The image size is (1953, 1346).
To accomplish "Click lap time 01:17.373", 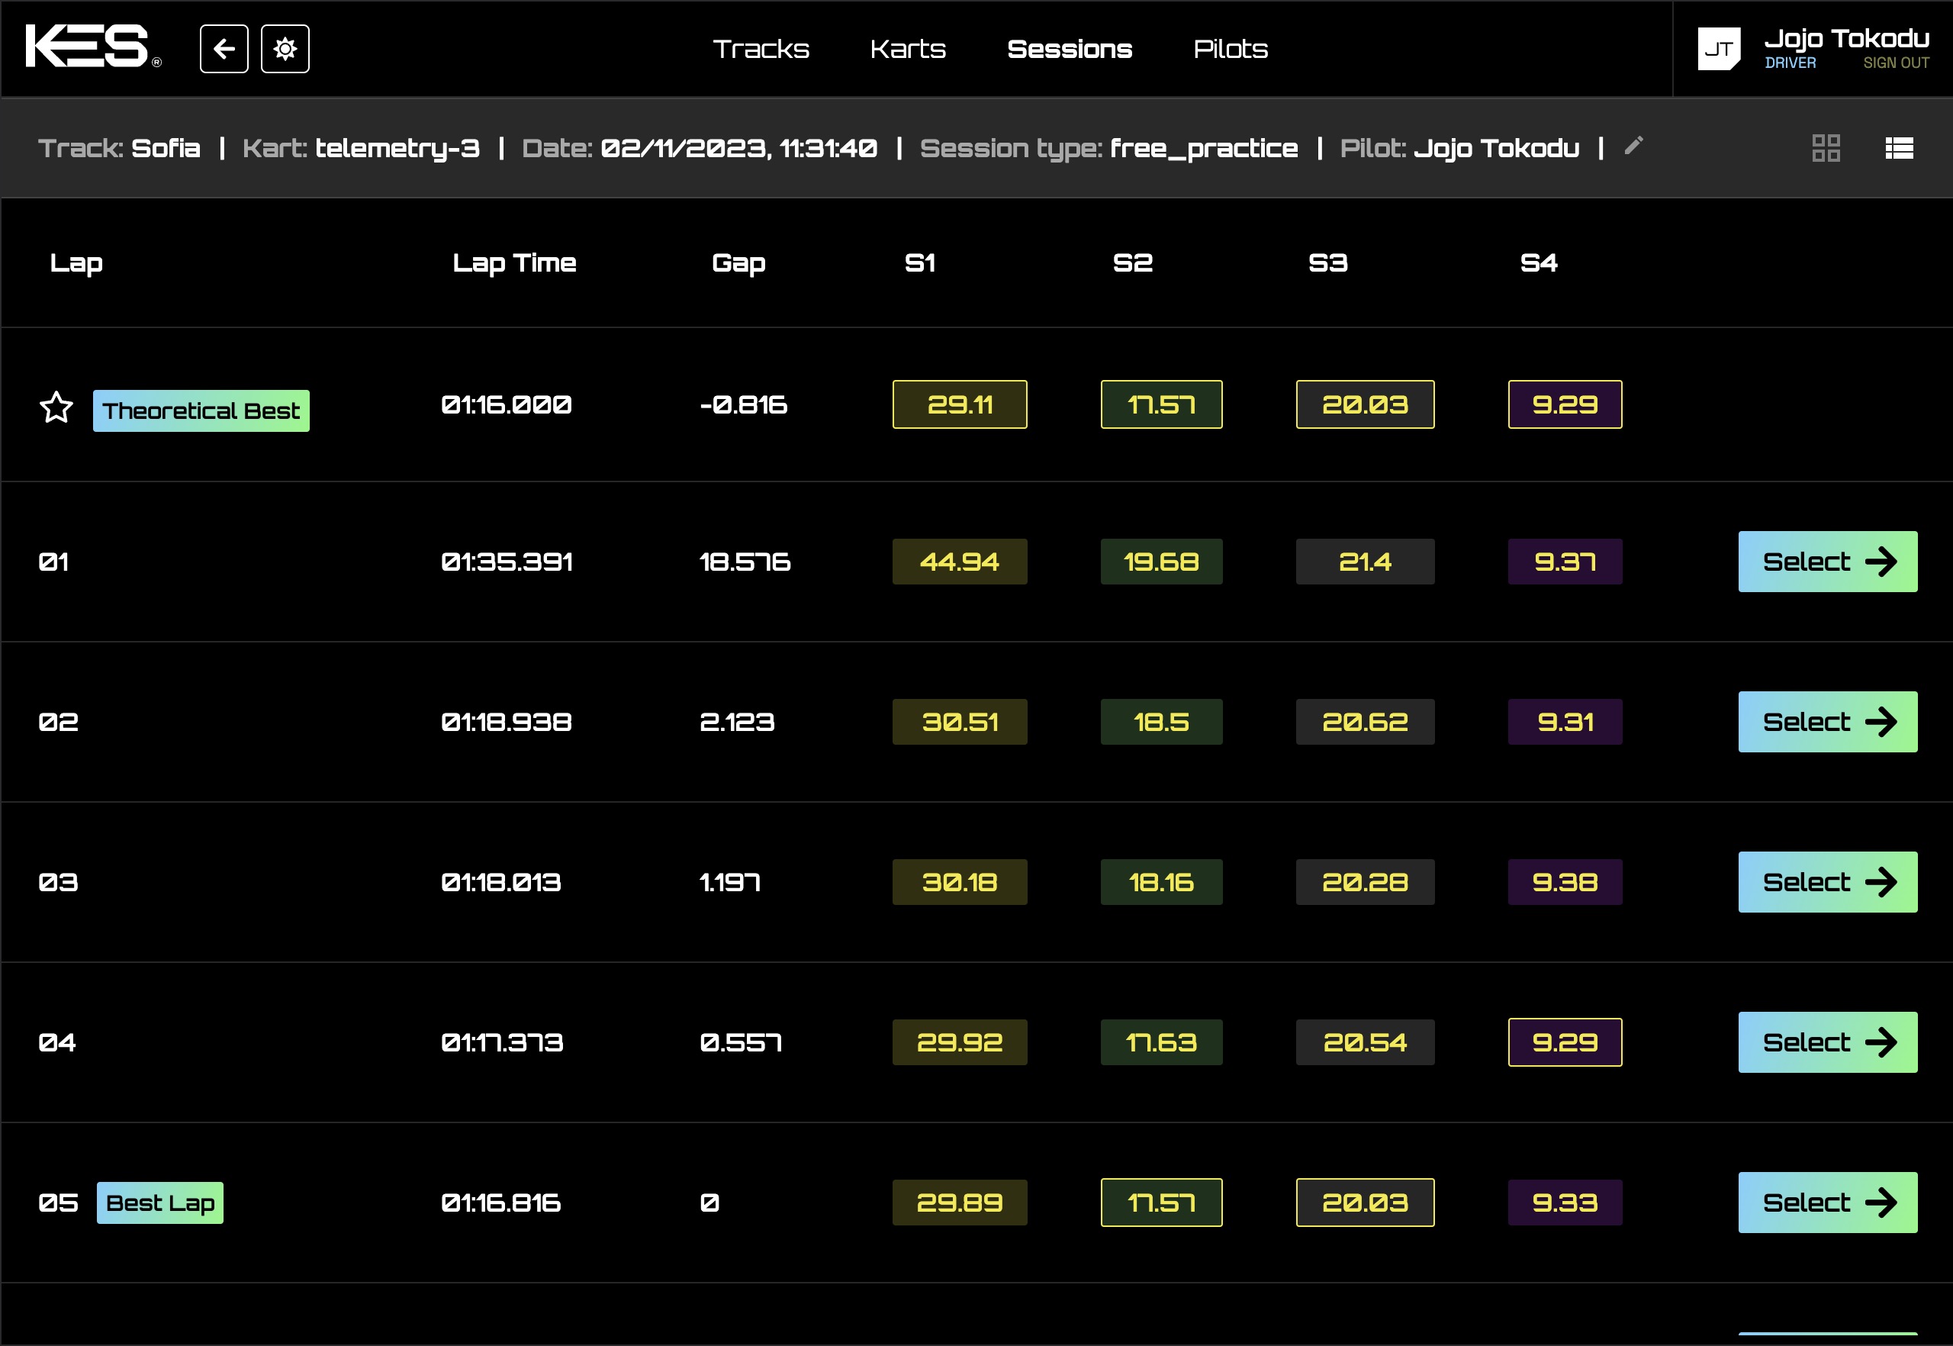I will pyautogui.click(x=502, y=1042).
